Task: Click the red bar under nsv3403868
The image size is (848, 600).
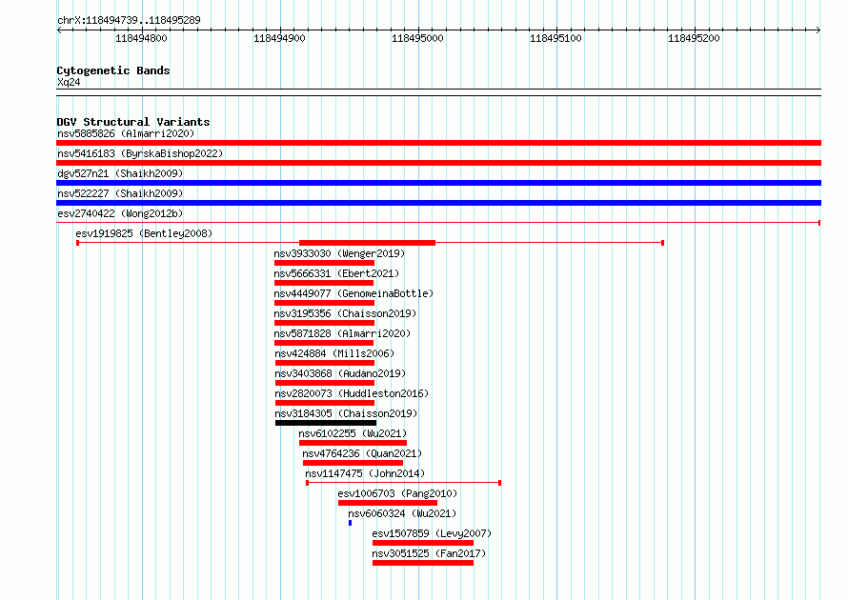Action: (325, 383)
